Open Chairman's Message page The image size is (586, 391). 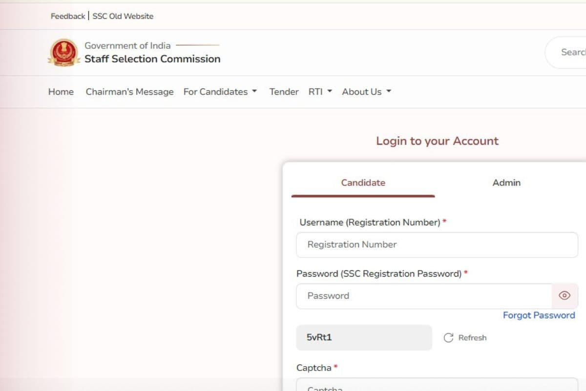click(x=129, y=92)
